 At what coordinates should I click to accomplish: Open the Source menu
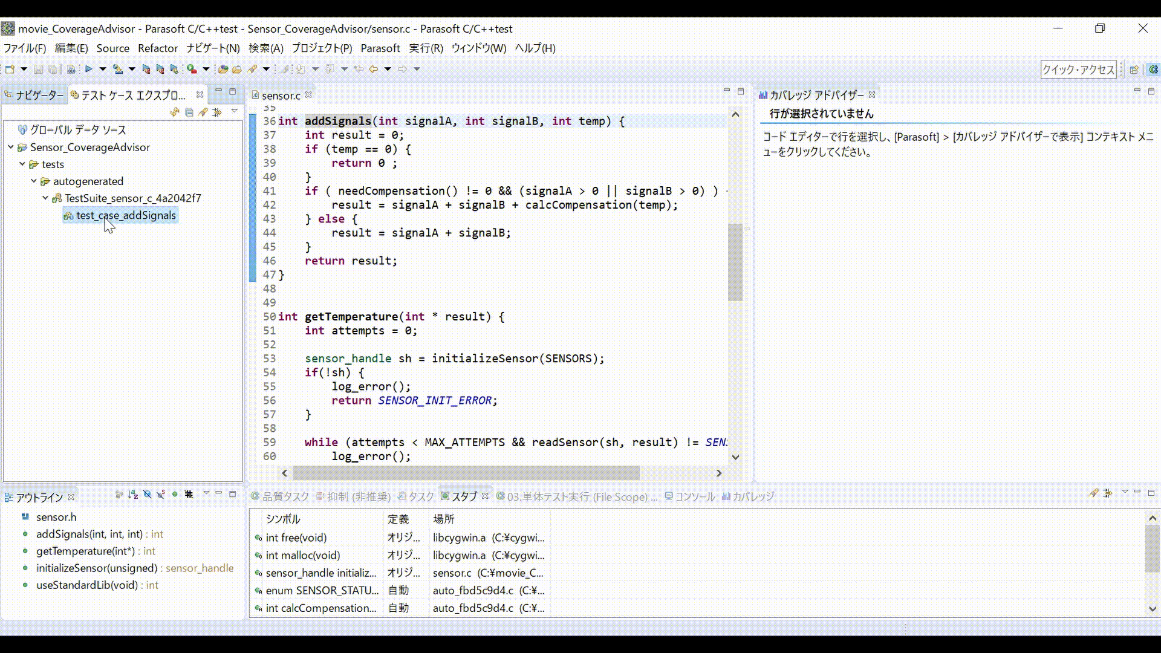[x=112, y=48]
